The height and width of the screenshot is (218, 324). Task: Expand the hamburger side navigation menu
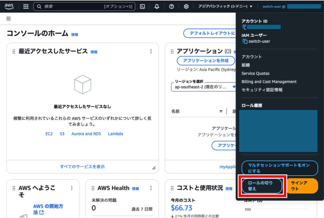[9, 19]
